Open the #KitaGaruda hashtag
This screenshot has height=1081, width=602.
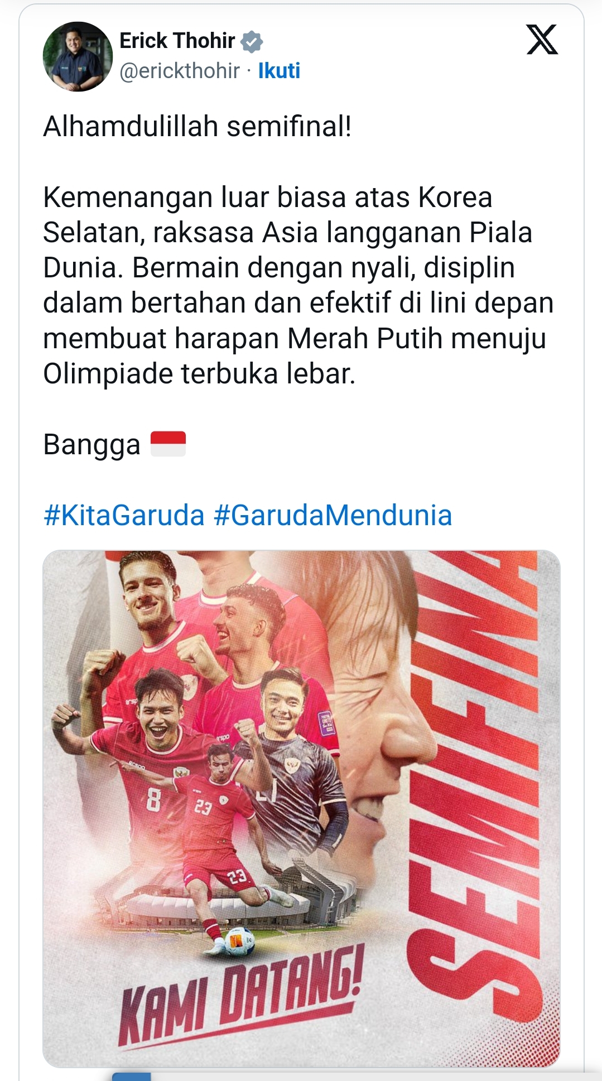tap(124, 515)
